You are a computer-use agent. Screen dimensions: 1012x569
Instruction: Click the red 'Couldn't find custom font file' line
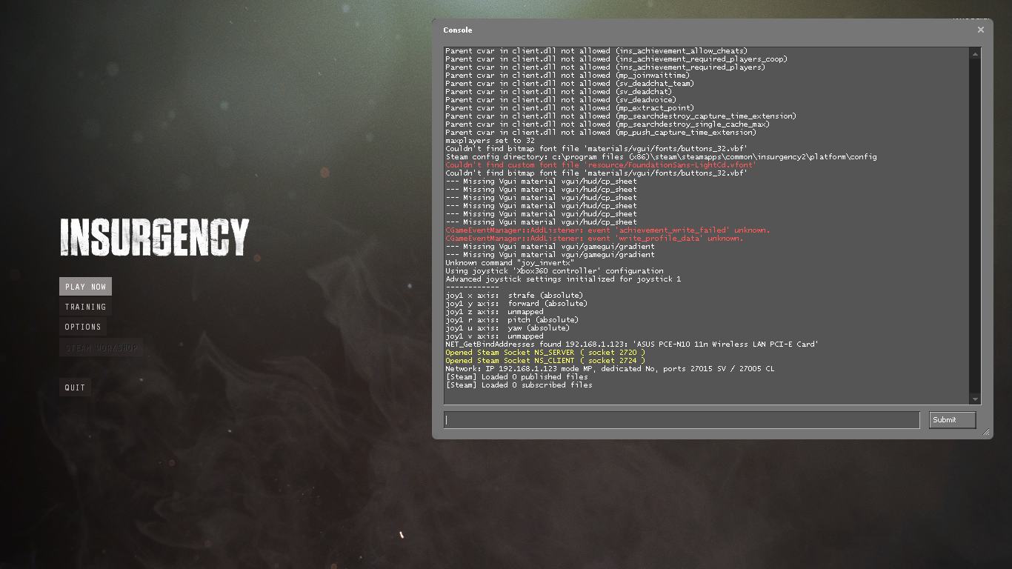pyautogui.click(x=601, y=165)
